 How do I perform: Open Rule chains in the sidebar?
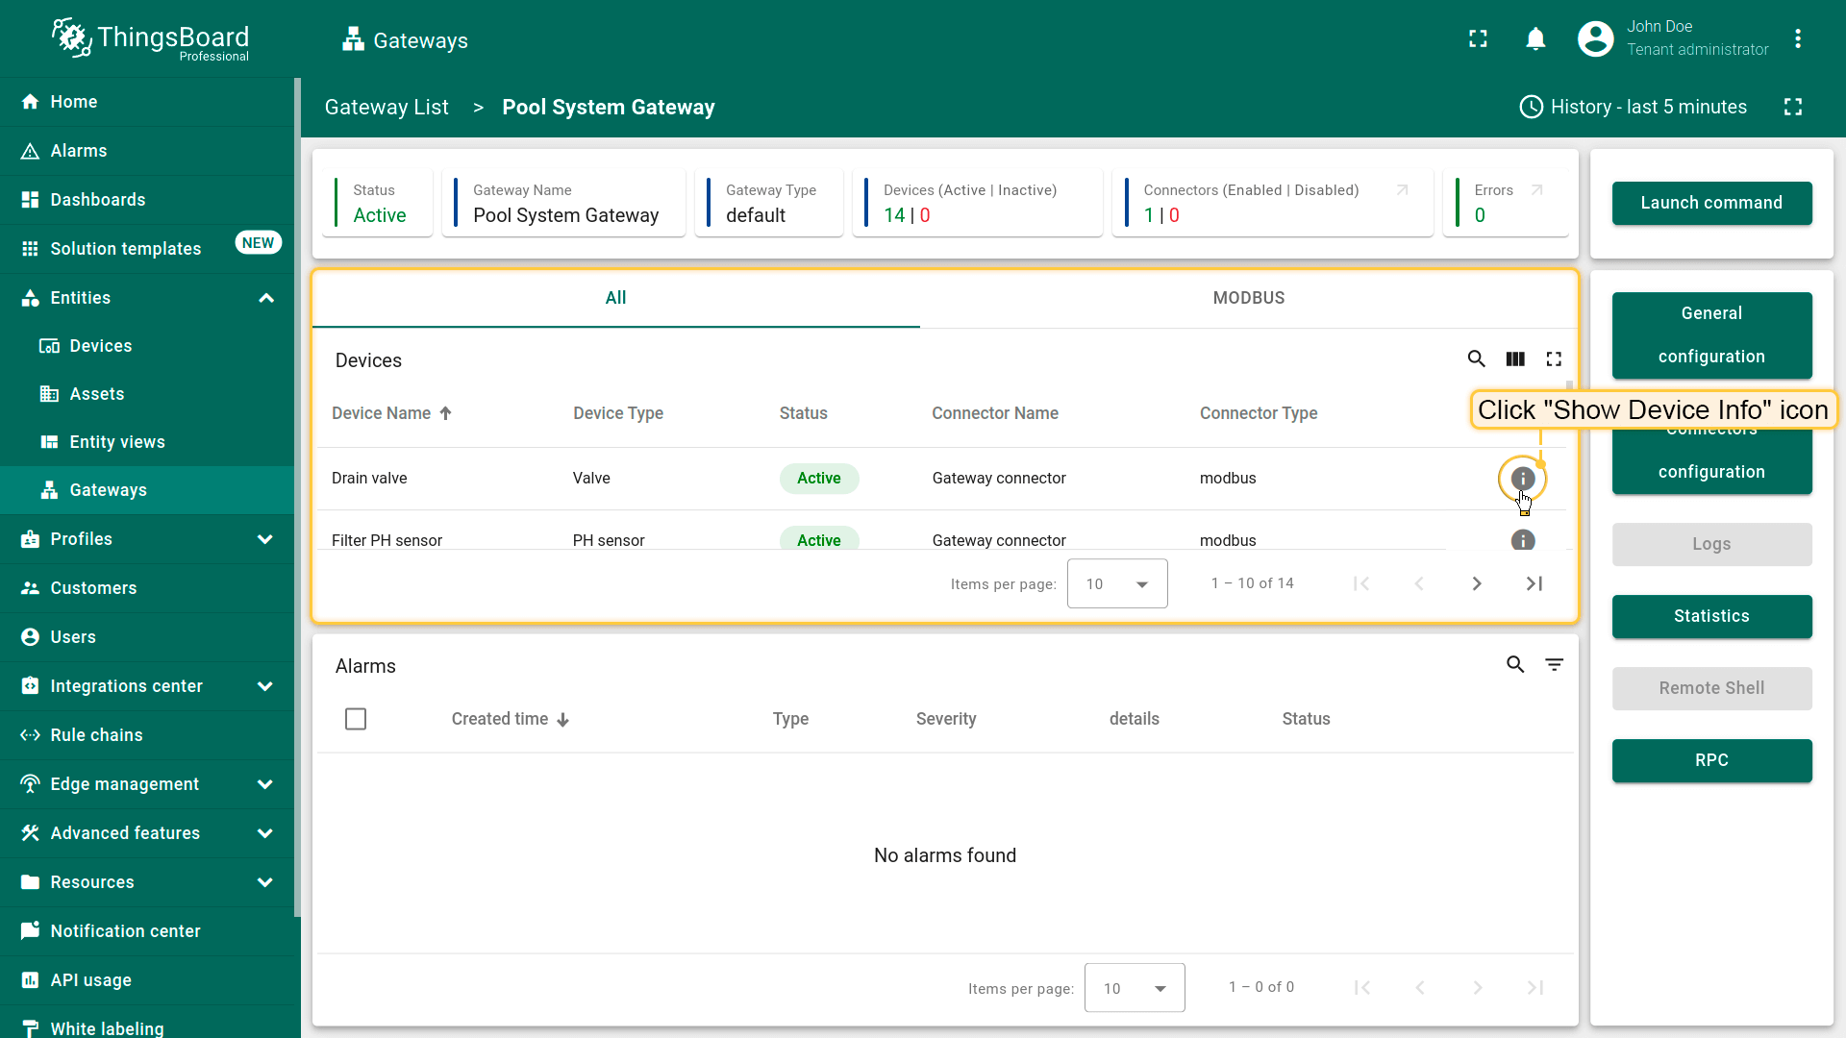coord(96,735)
